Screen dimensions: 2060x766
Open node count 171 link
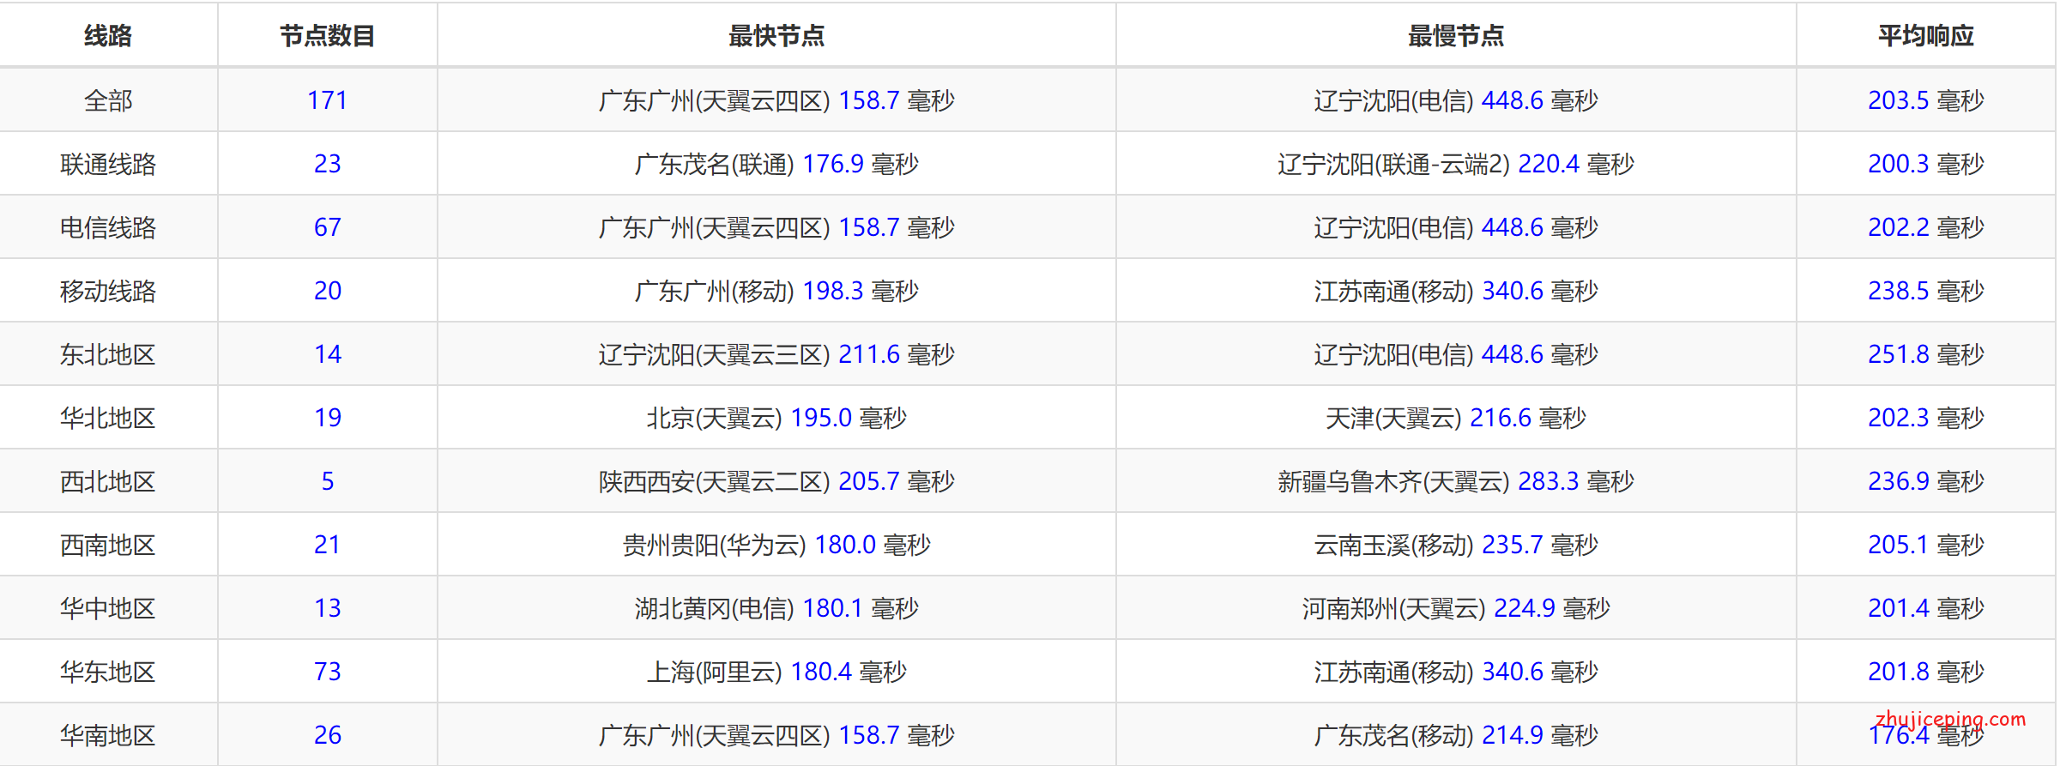[x=328, y=100]
